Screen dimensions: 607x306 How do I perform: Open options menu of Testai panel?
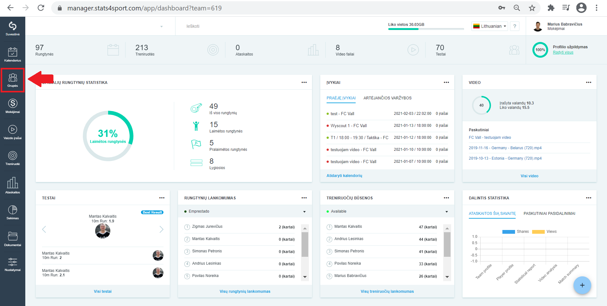click(x=162, y=198)
